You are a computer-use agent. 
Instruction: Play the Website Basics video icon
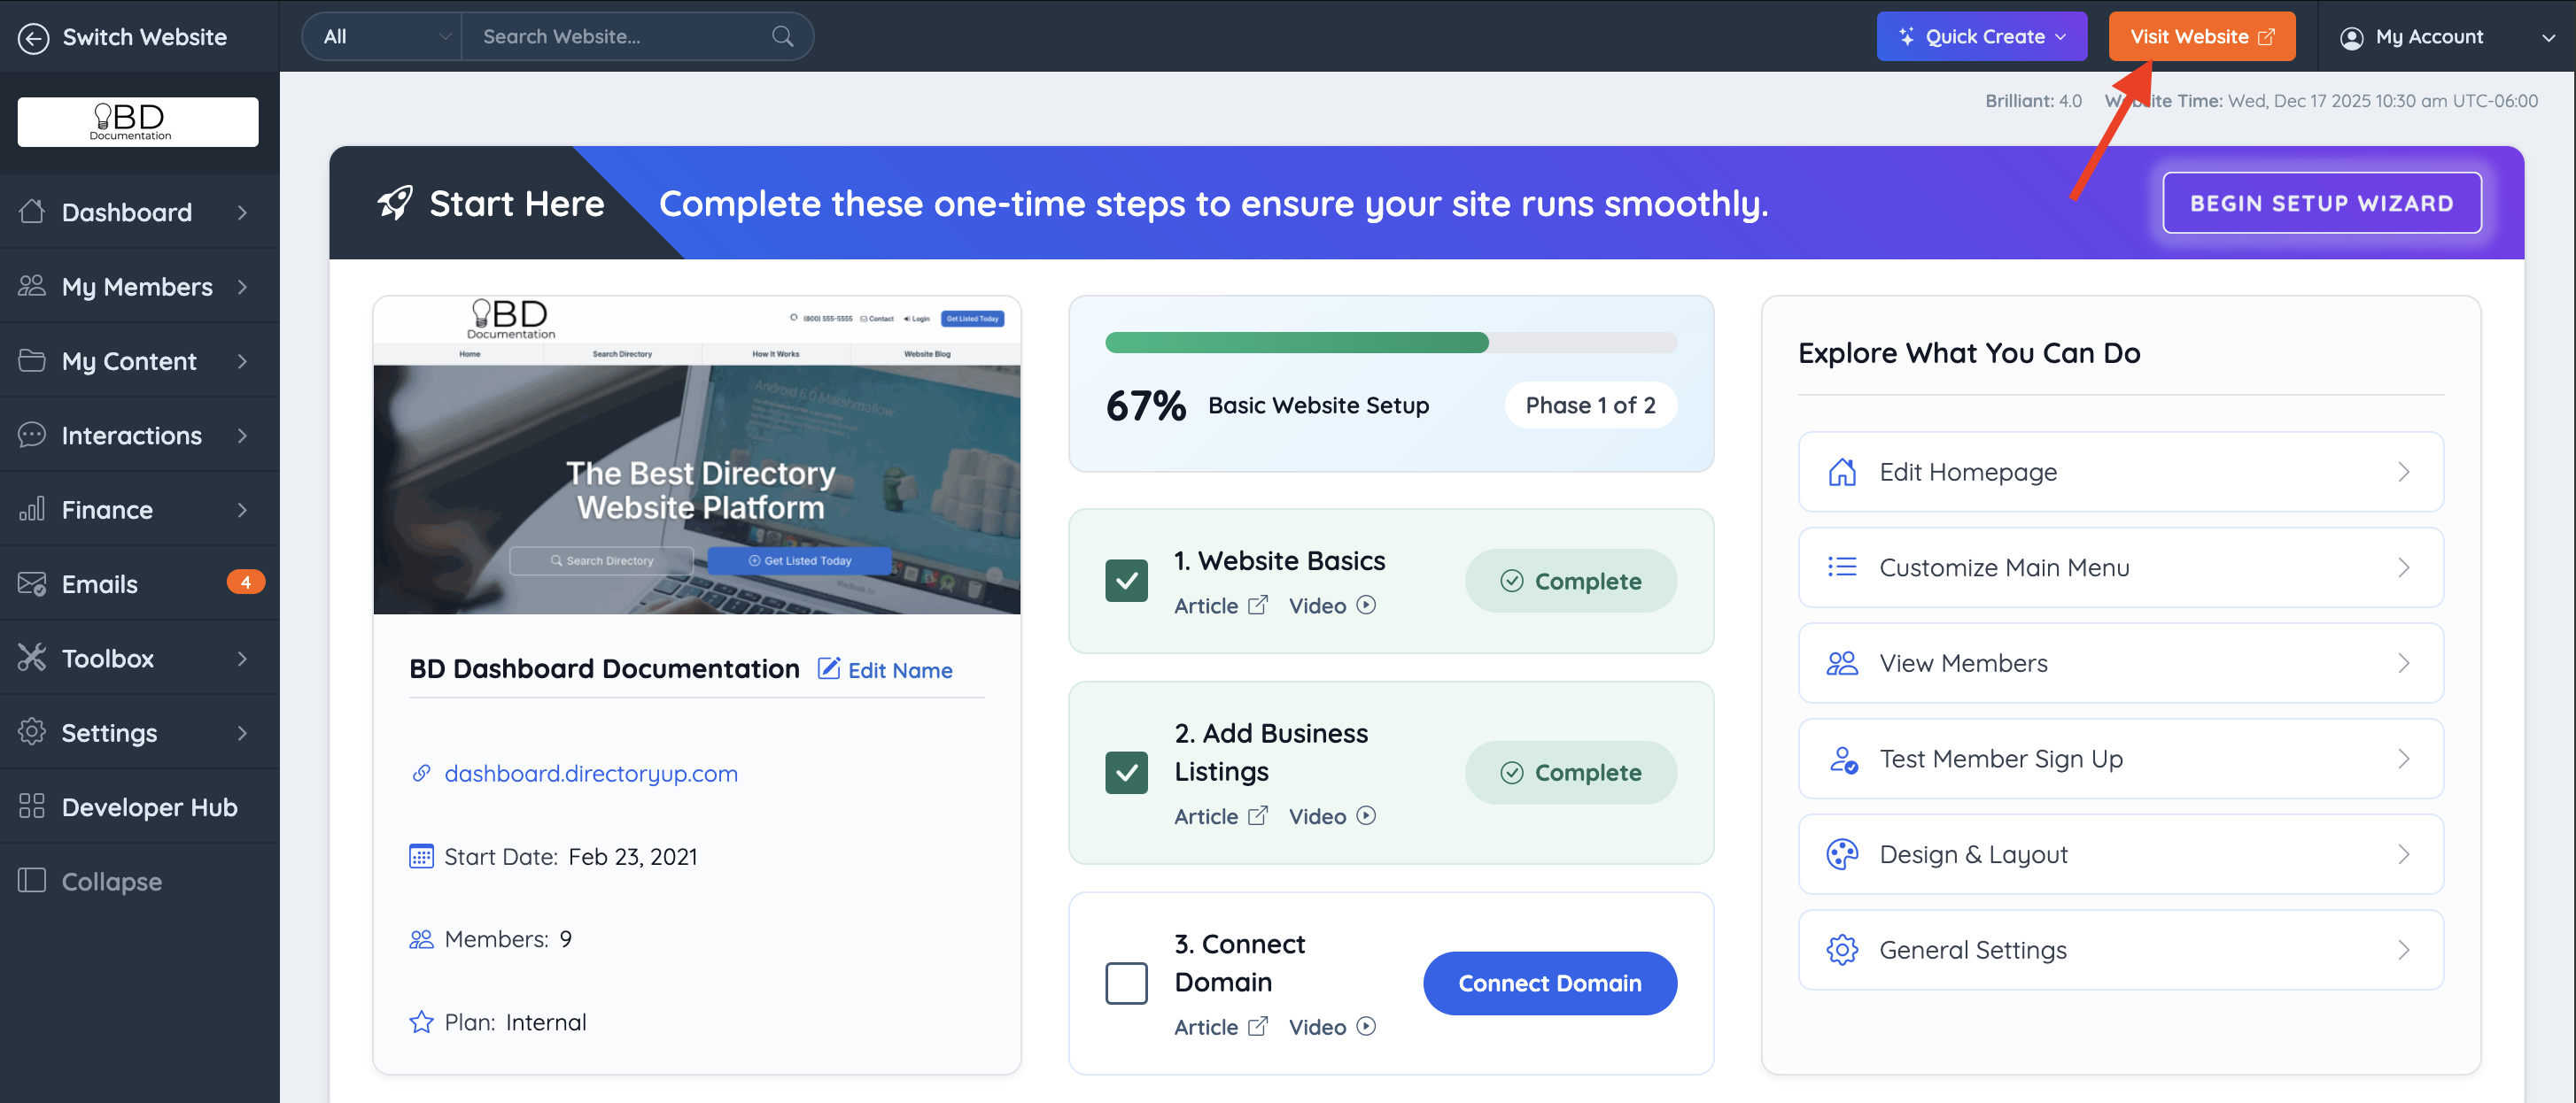coord(1366,605)
